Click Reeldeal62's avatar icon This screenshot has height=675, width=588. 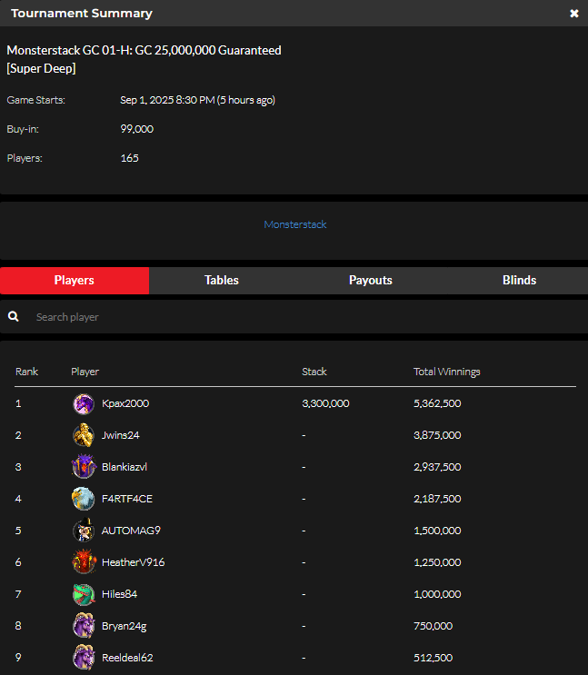[x=84, y=658]
